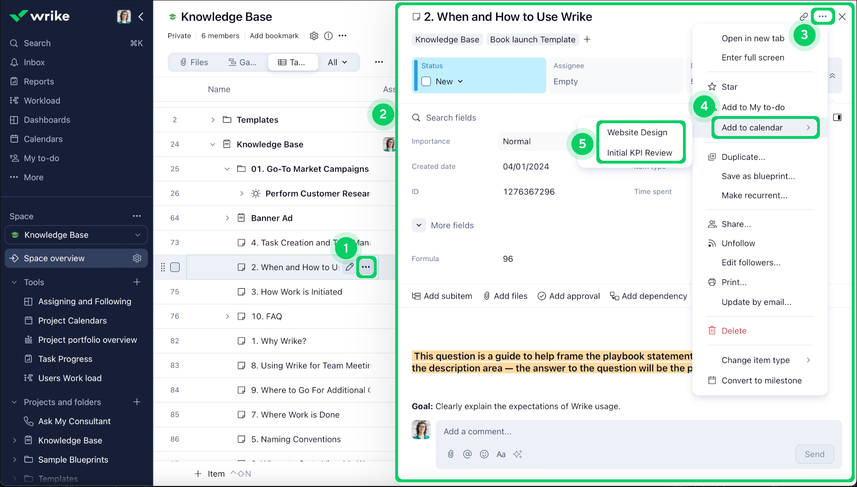Open task panel more actions menu
This screenshot has width=857, height=487.
[823, 17]
